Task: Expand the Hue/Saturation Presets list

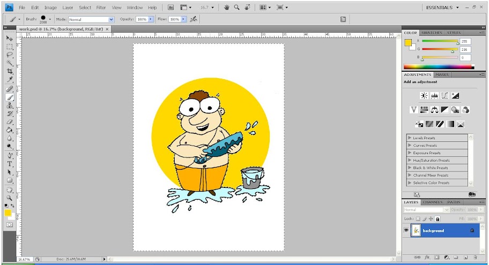Action: (x=410, y=160)
